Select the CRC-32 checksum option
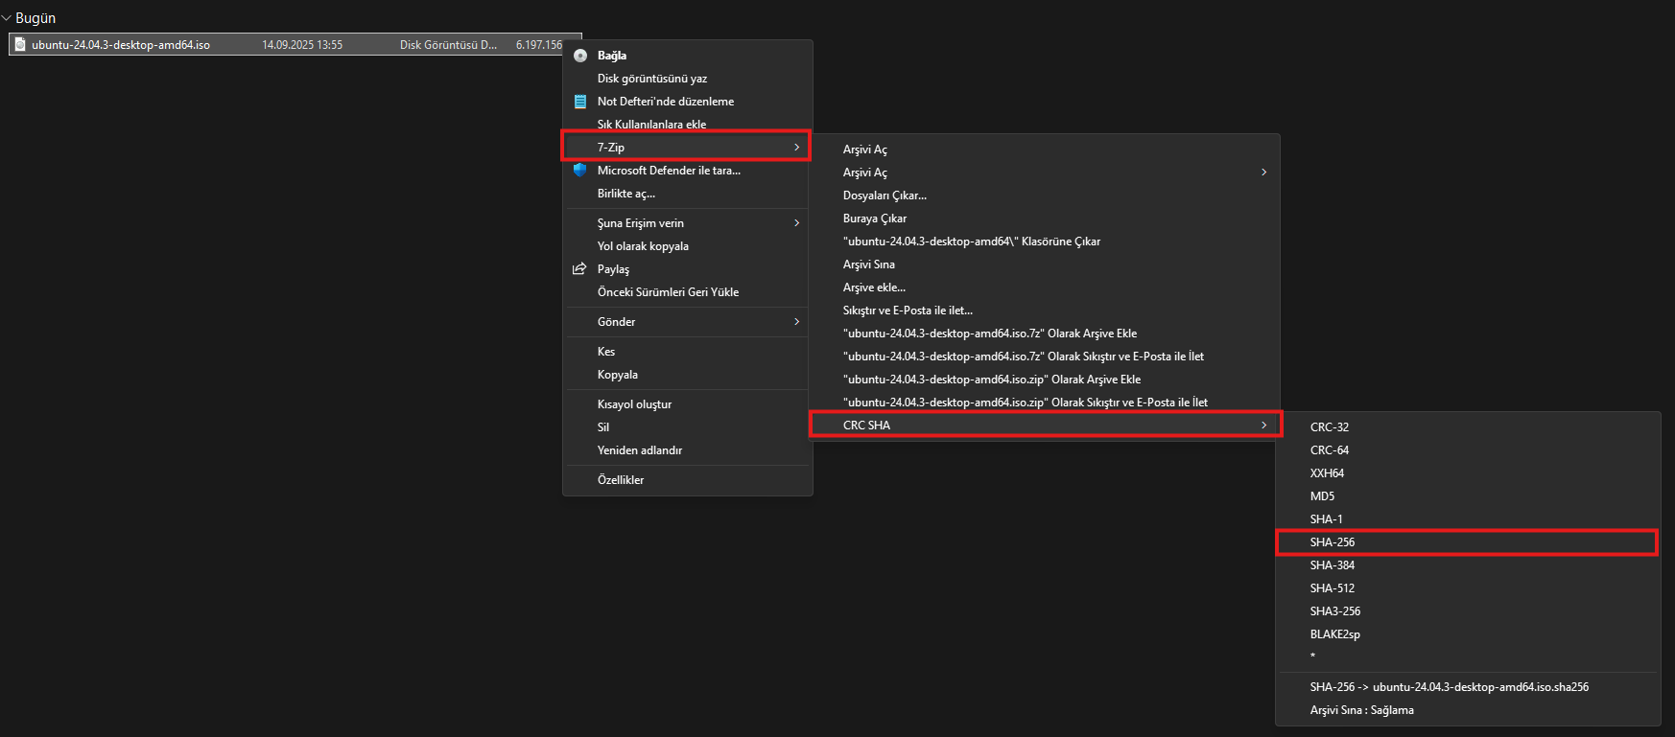 coord(1468,427)
